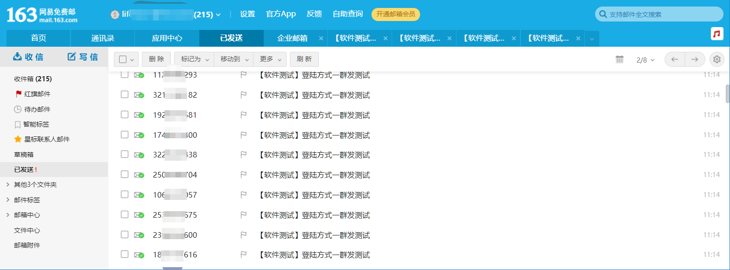The image size is (730, 270).
Task: Click the 163 网易免费邮 logo
Action: coord(40,14)
